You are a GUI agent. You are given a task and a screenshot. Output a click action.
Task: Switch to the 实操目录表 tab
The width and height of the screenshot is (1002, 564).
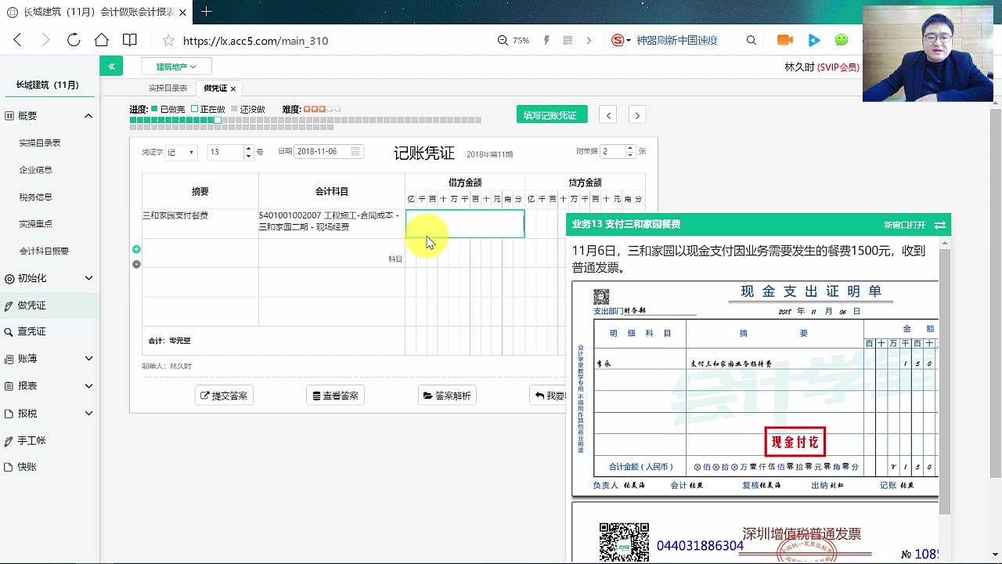click(x=168, y=88)
